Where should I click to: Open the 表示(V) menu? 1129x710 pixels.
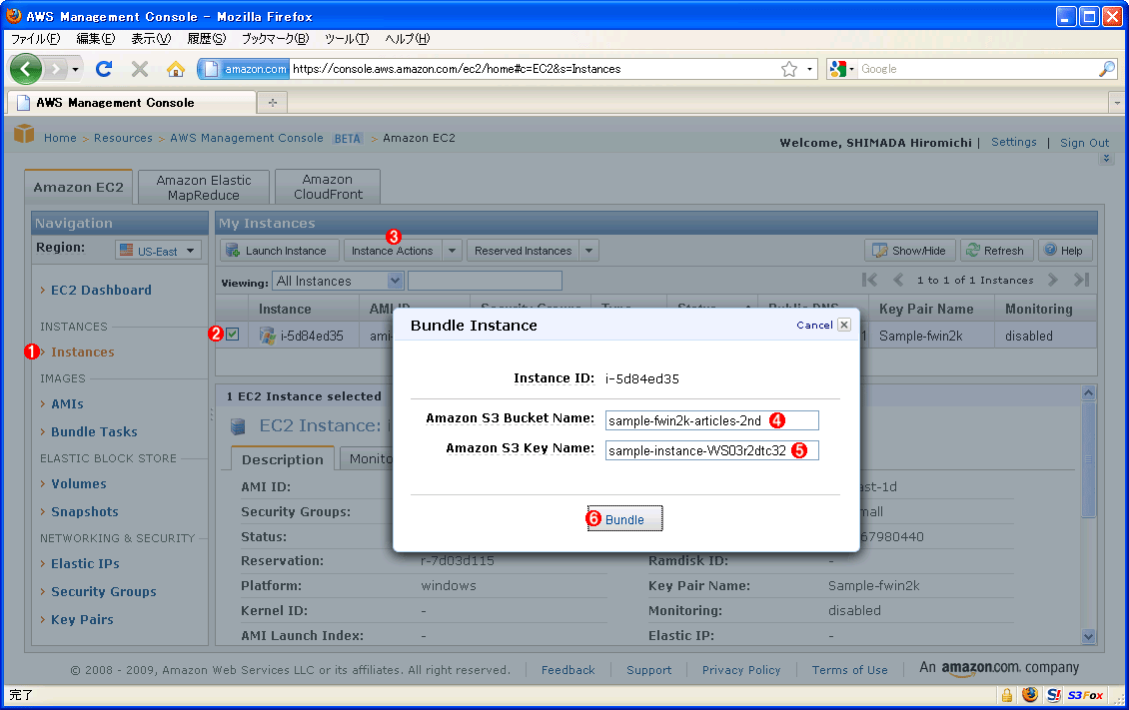(x=151, y=39)
